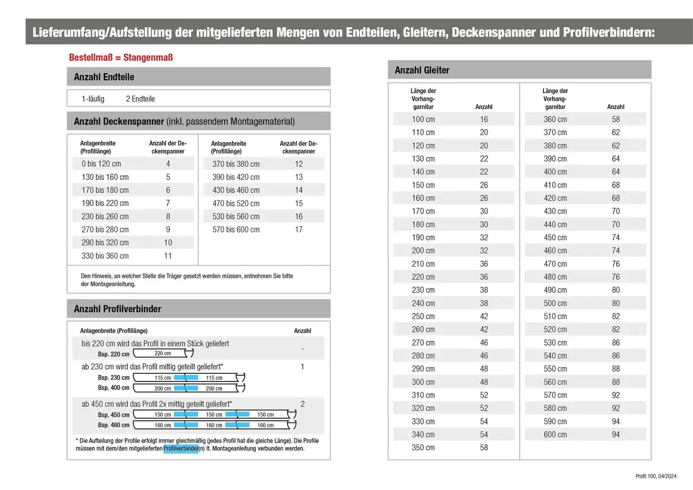Click the red Bestellmaß = Stangenmaß heading

(121, 58)
